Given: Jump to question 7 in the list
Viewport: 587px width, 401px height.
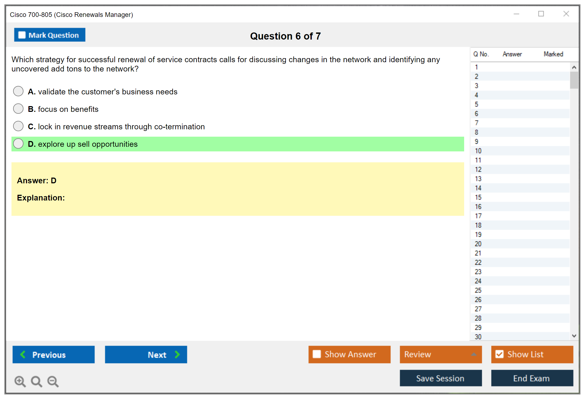Looking at the screenshot, I should [476, 123].
